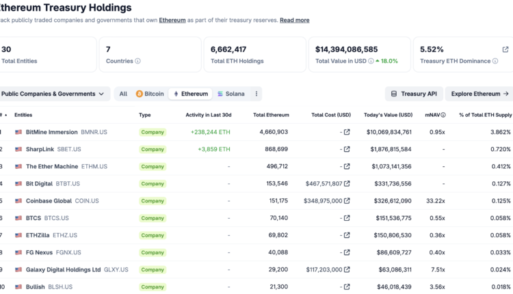Screen dimensions: 513x294
Task: Sort by Total Ethereum column header
Action: [271, 115]
